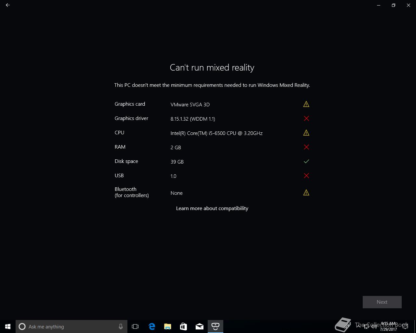Click the USB red X icon

tap(306, 176)
